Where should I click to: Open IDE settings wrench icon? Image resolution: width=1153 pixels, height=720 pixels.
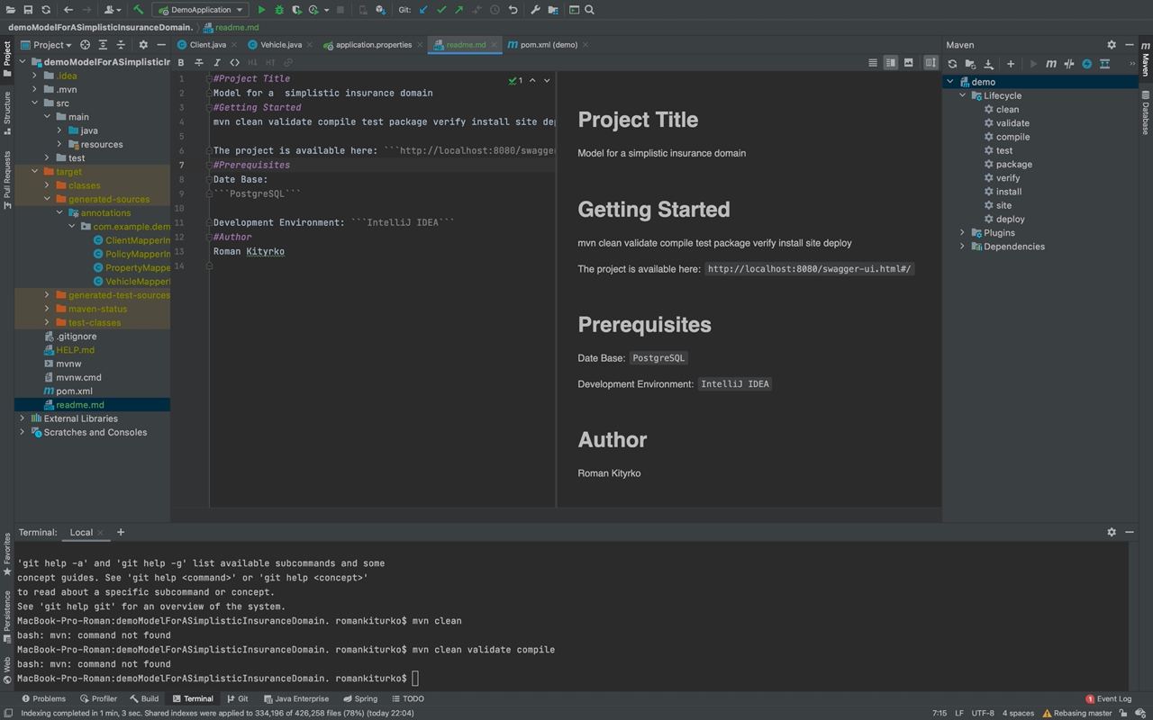coord(535,10)
